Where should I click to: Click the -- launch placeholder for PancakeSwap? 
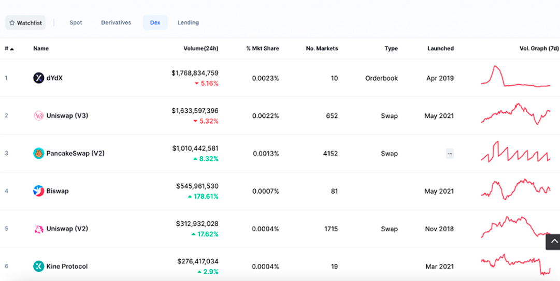[450, 154]
